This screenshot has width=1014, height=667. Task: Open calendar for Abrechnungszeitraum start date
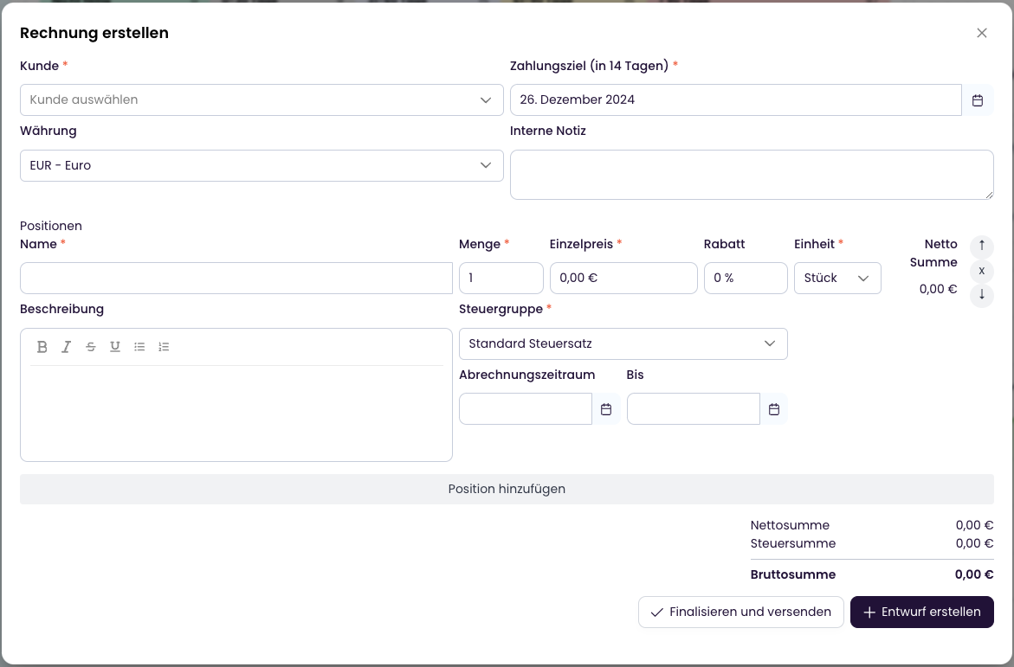(606, 409)
